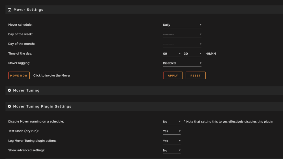This screenshot has height=159, width=283.
Task: Click the note about disabling this plugin
Action: point(228,122)
